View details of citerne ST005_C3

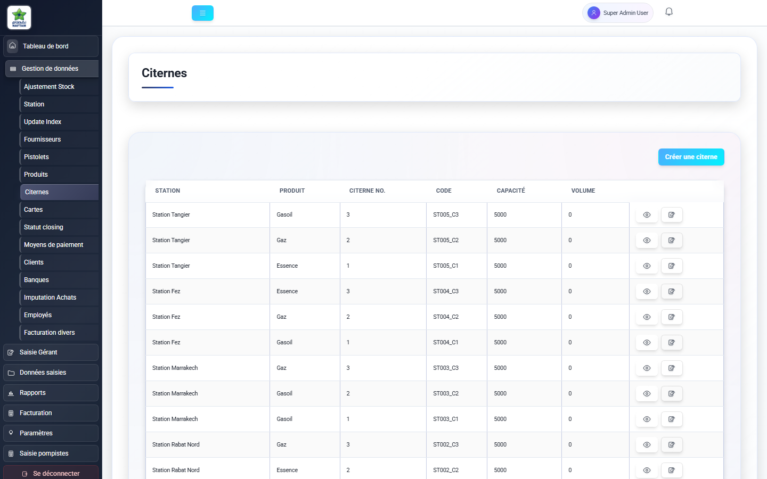click(647, 215)
